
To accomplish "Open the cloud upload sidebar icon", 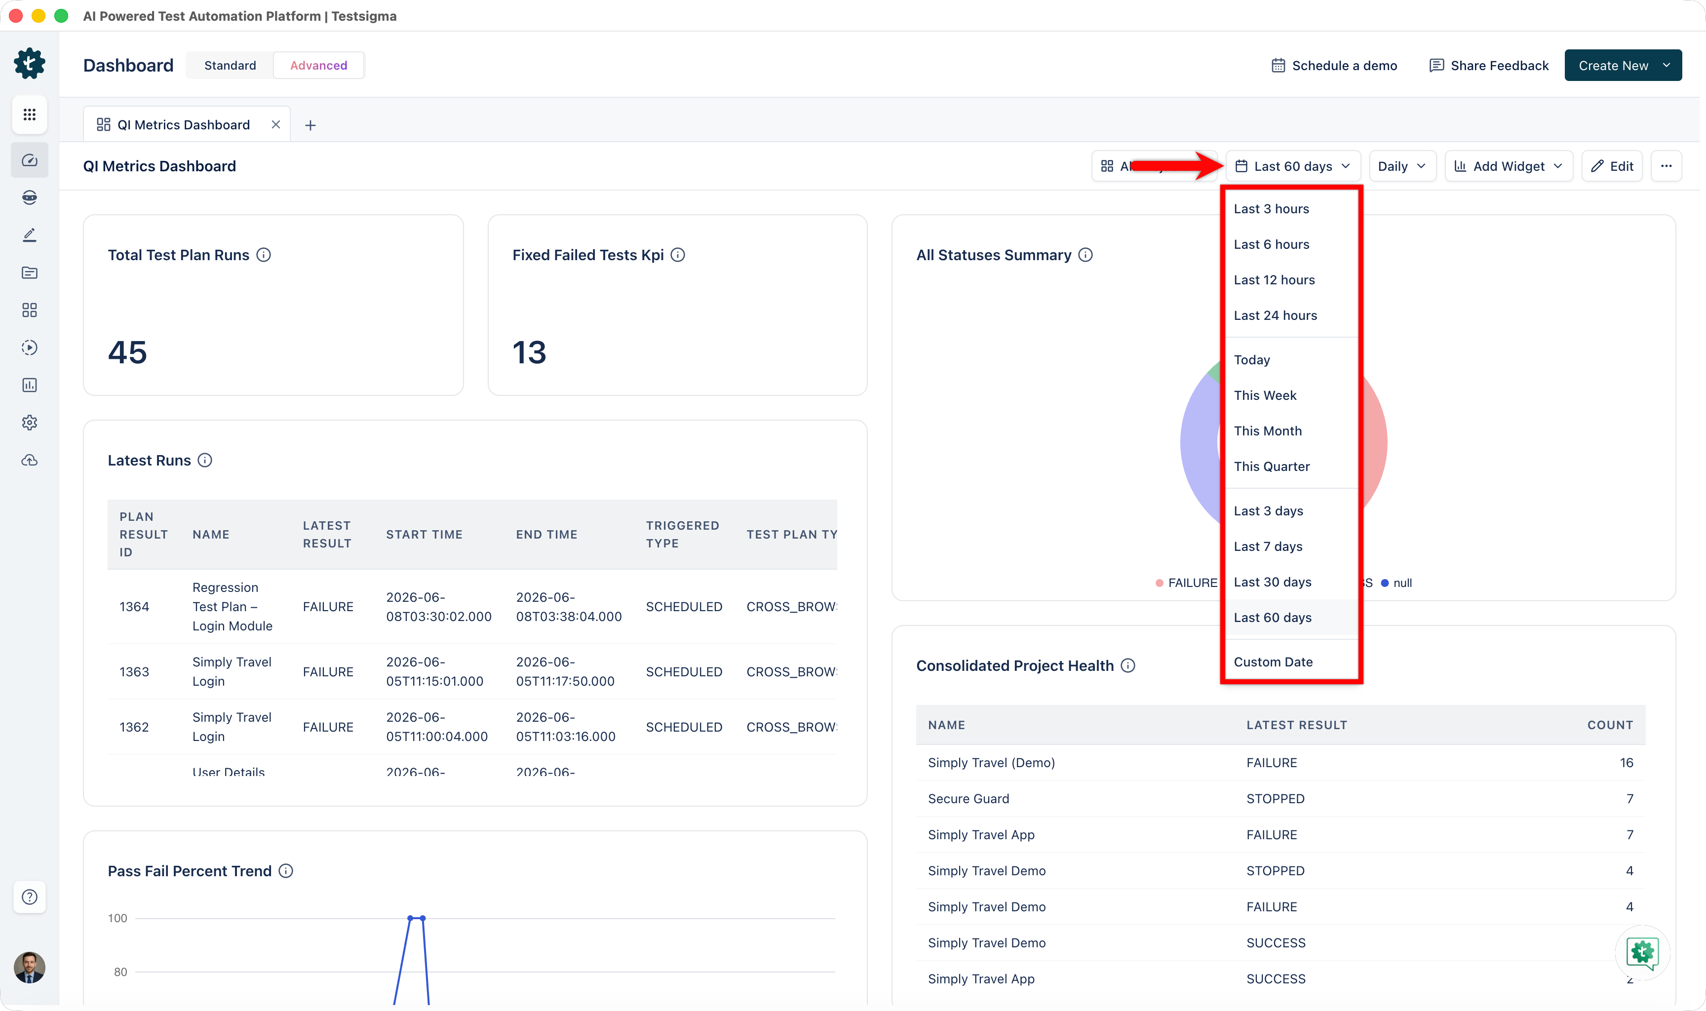I will coord(29,461).
